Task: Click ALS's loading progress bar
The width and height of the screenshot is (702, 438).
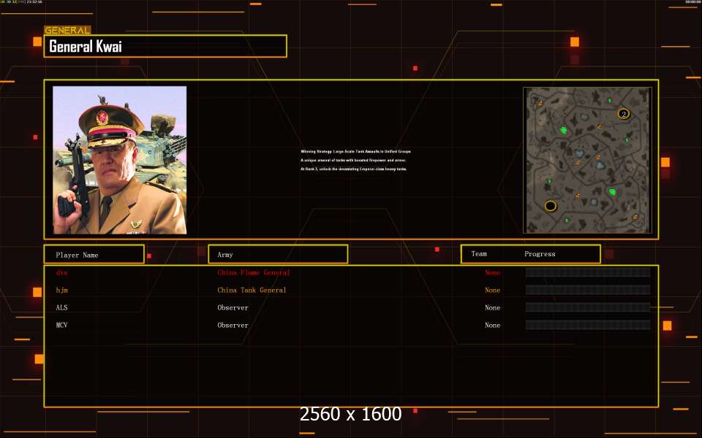Action: (x=588, y=307)
